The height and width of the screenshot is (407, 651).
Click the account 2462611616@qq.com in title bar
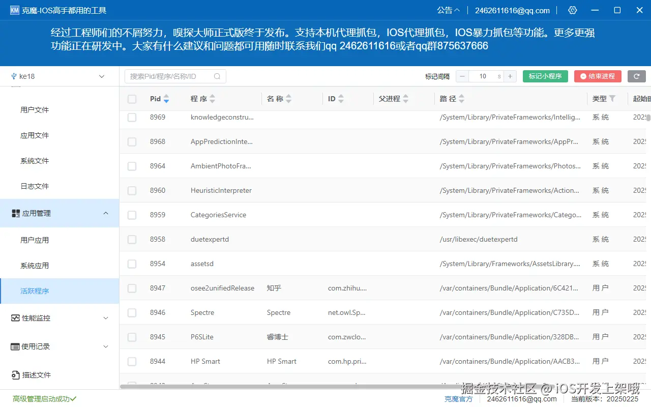coord(512,10)
